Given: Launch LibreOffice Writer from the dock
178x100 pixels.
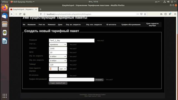Looking at the screenshot, I should tap(5, 41).
